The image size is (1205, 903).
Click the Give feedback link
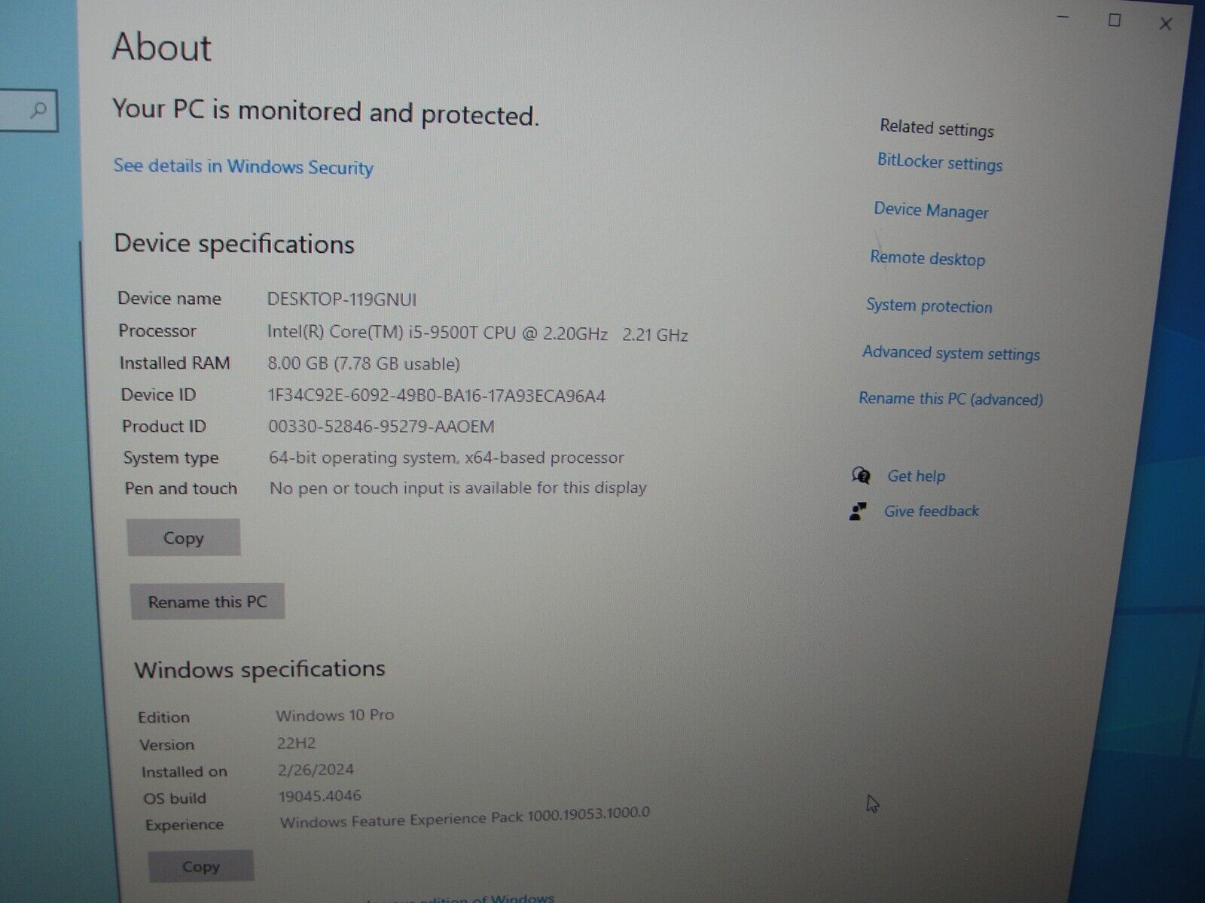point(932,511)
